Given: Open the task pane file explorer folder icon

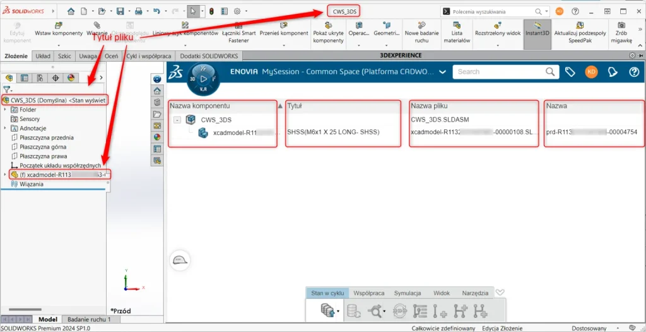Looking at the screenshot, I should [x=157, y=114].
